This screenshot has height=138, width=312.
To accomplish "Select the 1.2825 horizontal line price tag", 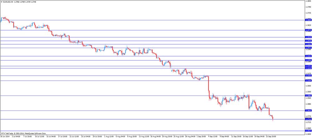I will tap(308, 111).
